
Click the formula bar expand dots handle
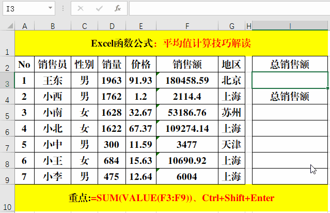63,8
